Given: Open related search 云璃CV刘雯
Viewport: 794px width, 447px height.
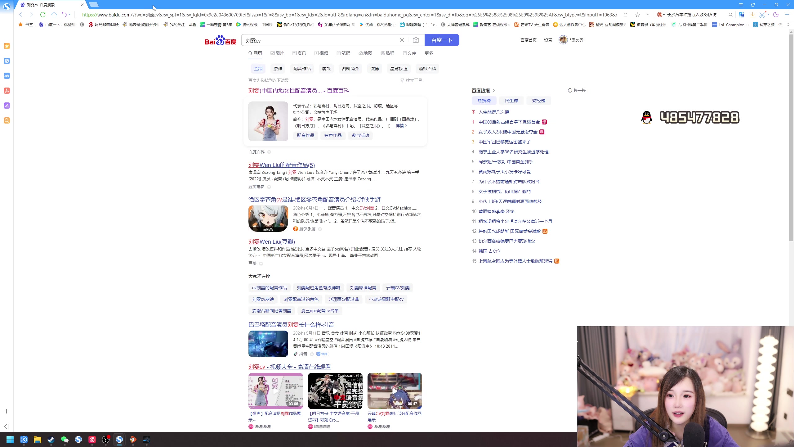Looking at the screenshot, I should point(398,288).
